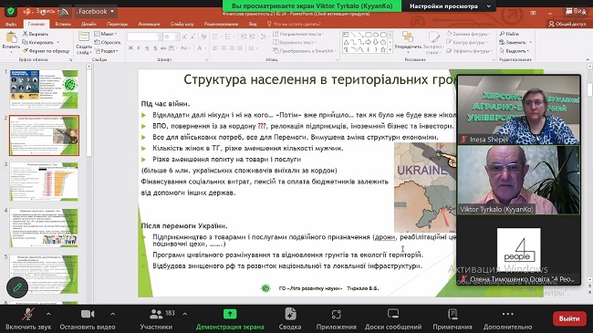Click the green annotation pencil icon

click(17, 287)
